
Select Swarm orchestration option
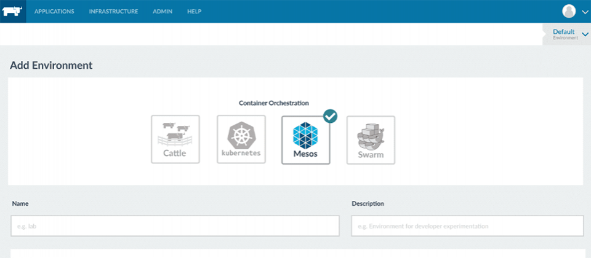[x=371, y=140]
